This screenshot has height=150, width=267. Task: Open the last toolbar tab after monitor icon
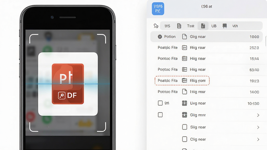[x=235, y=26]
